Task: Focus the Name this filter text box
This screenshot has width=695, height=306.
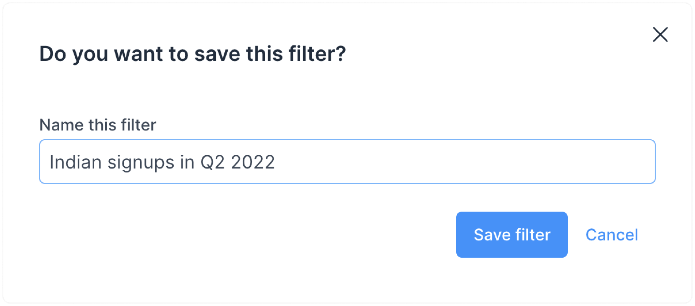Action: [347, 161]
